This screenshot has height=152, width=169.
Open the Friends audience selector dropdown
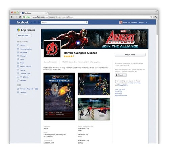[x=121, y=75]
